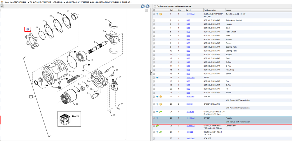Add ref 28 SEAL KIT with plus icon
This screenshot has height=141, width=292.
[154, 138]
